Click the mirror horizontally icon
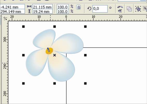Screen dimensions: 147x104 pyautogui.click(x=120, y=7)
